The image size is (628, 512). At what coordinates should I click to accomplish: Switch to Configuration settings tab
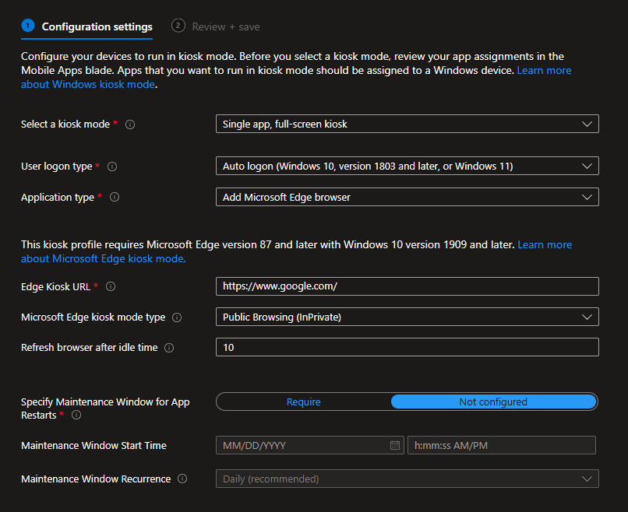[87, 26]
